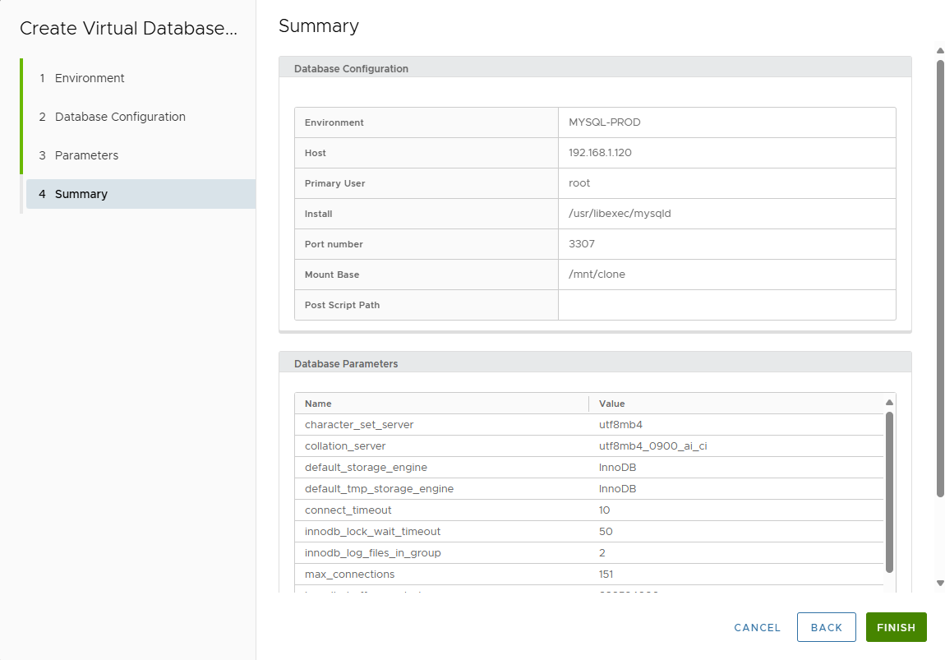
Task: Select the Summary step in sidebar
Action: 81,194
